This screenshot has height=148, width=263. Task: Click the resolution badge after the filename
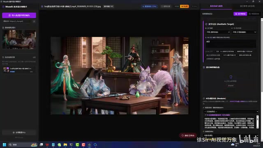point(108,7)
